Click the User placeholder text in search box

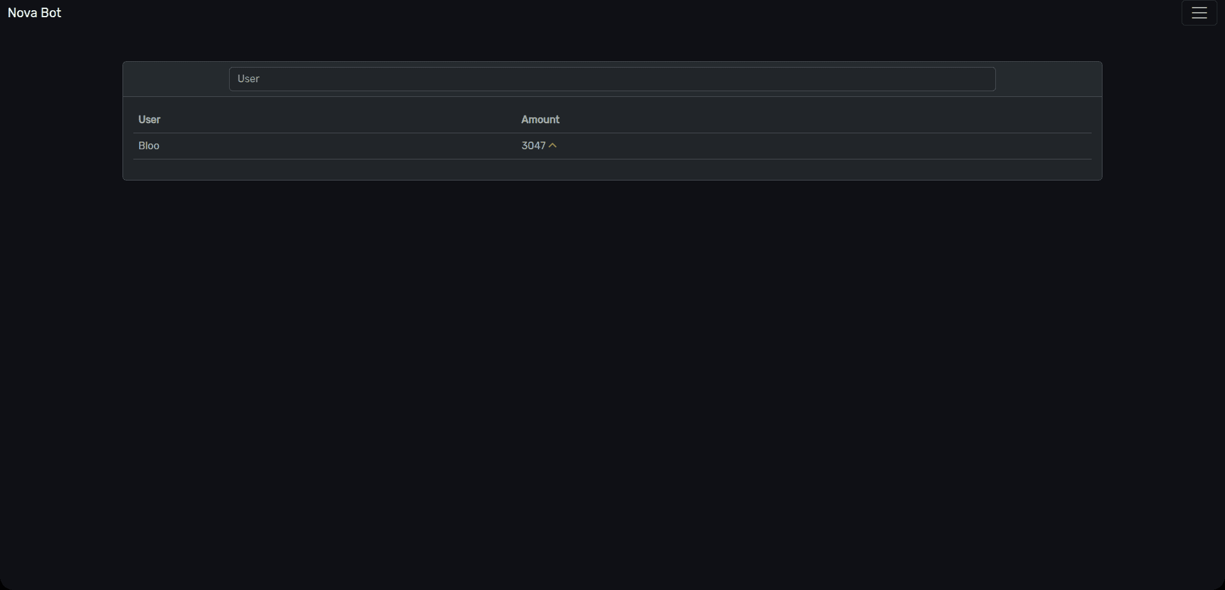click(249, 79)
